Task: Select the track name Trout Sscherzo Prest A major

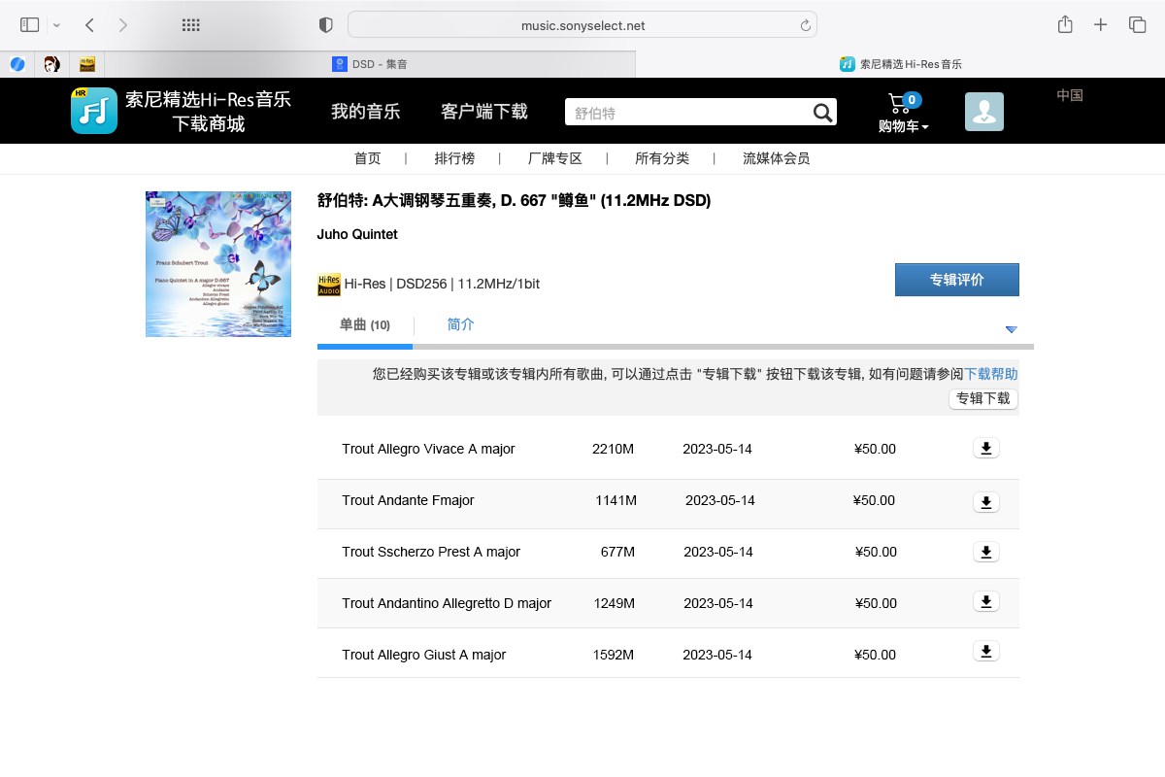Action: (x=431, y=552)
